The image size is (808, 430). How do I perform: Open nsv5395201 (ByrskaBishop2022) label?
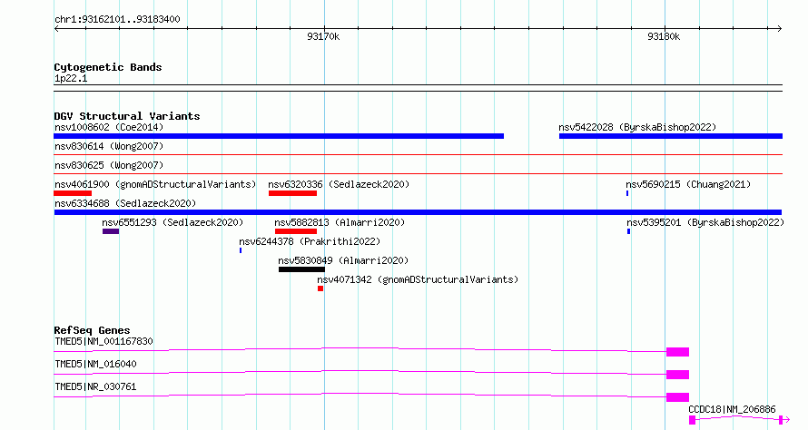click(705, 222)
